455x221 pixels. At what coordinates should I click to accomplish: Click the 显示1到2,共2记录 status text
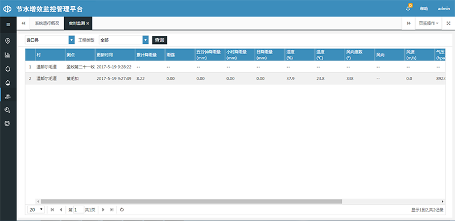tap(427, 210)
